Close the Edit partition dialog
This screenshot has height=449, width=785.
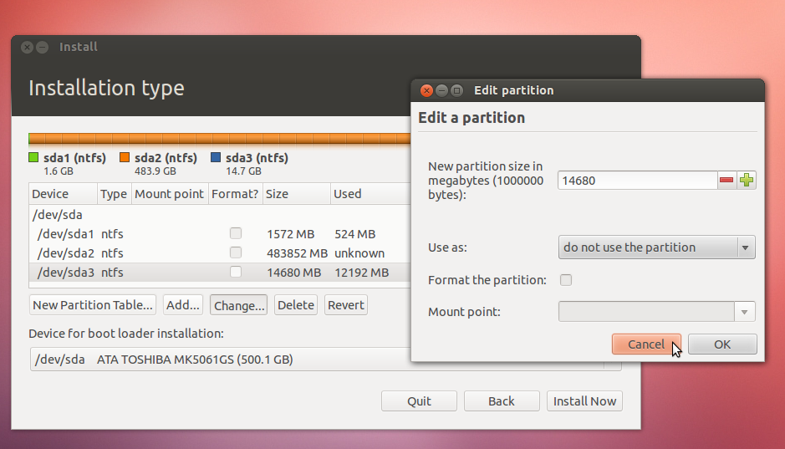426,90
